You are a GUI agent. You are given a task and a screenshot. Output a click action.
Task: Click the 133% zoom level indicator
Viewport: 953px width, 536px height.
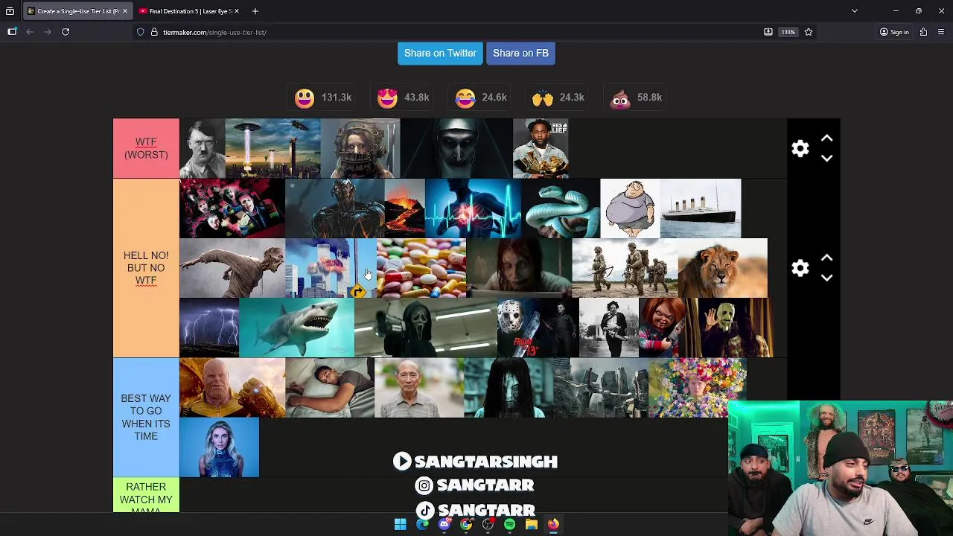(788, 32)
